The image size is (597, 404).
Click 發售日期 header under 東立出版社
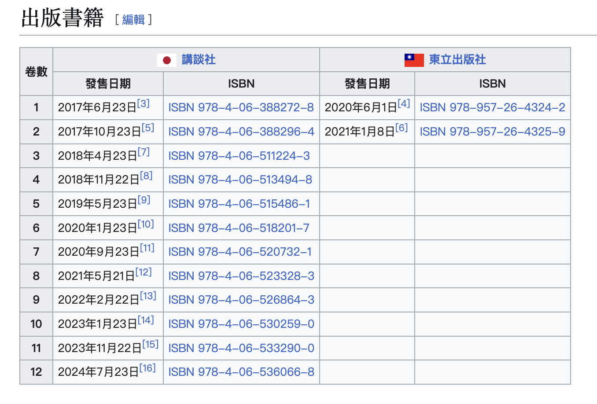coord(367,84)
